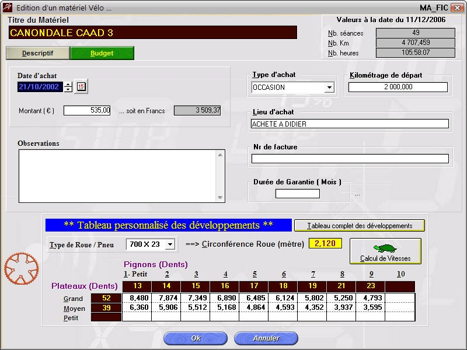Open the calendar picker for purchase date
The height and width of the screenshot is (350, 467).
pyautogui.click(x=81, y=86)
